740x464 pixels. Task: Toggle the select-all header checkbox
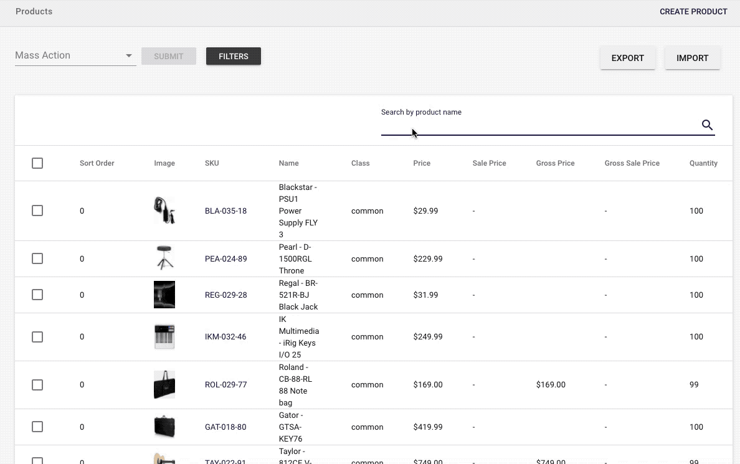click(37, 163)
